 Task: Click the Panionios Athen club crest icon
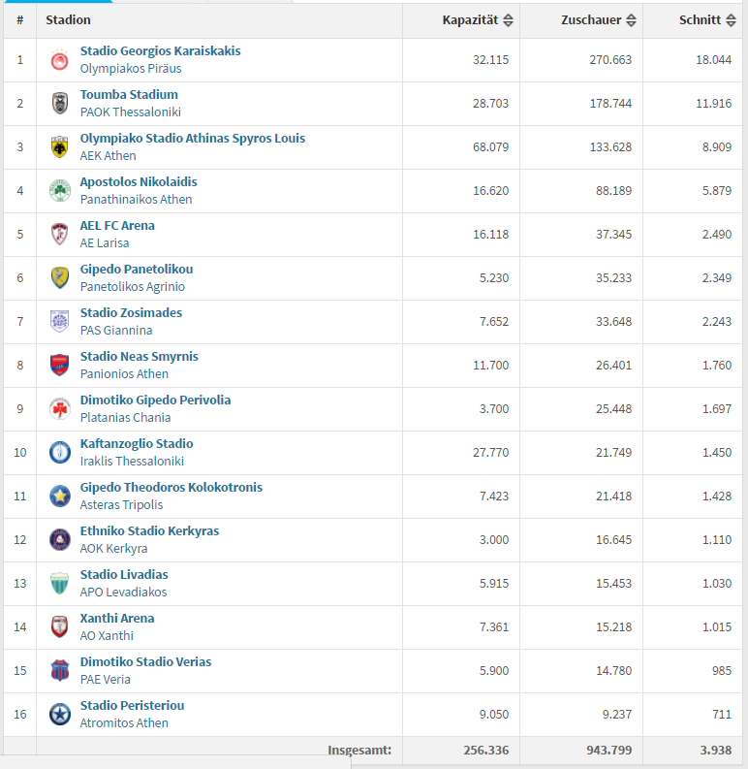point(60,366)
